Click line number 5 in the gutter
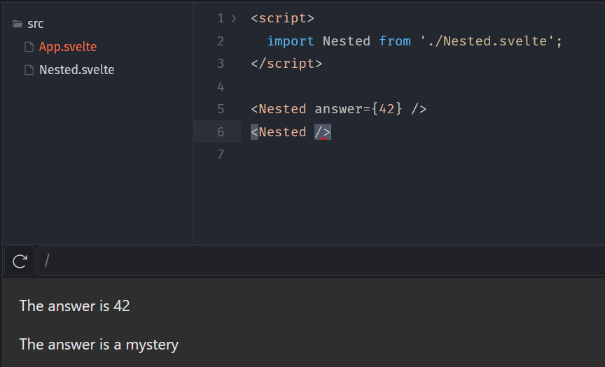This screenshot has height=367, width=605. pos(221,109)
